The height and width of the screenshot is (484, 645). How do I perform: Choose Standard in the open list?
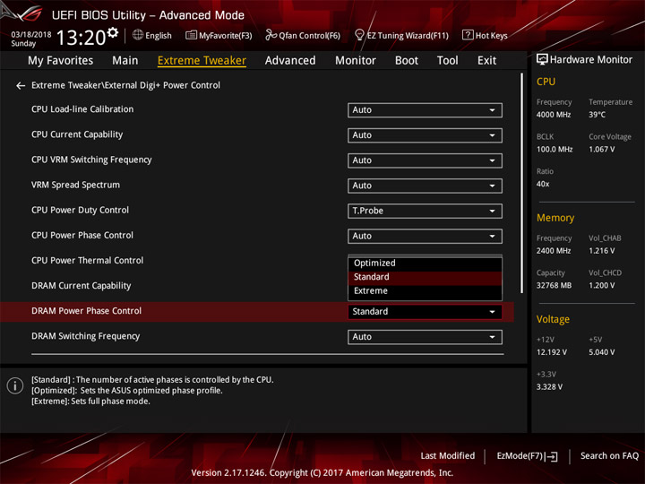click(x=425, y=277)
